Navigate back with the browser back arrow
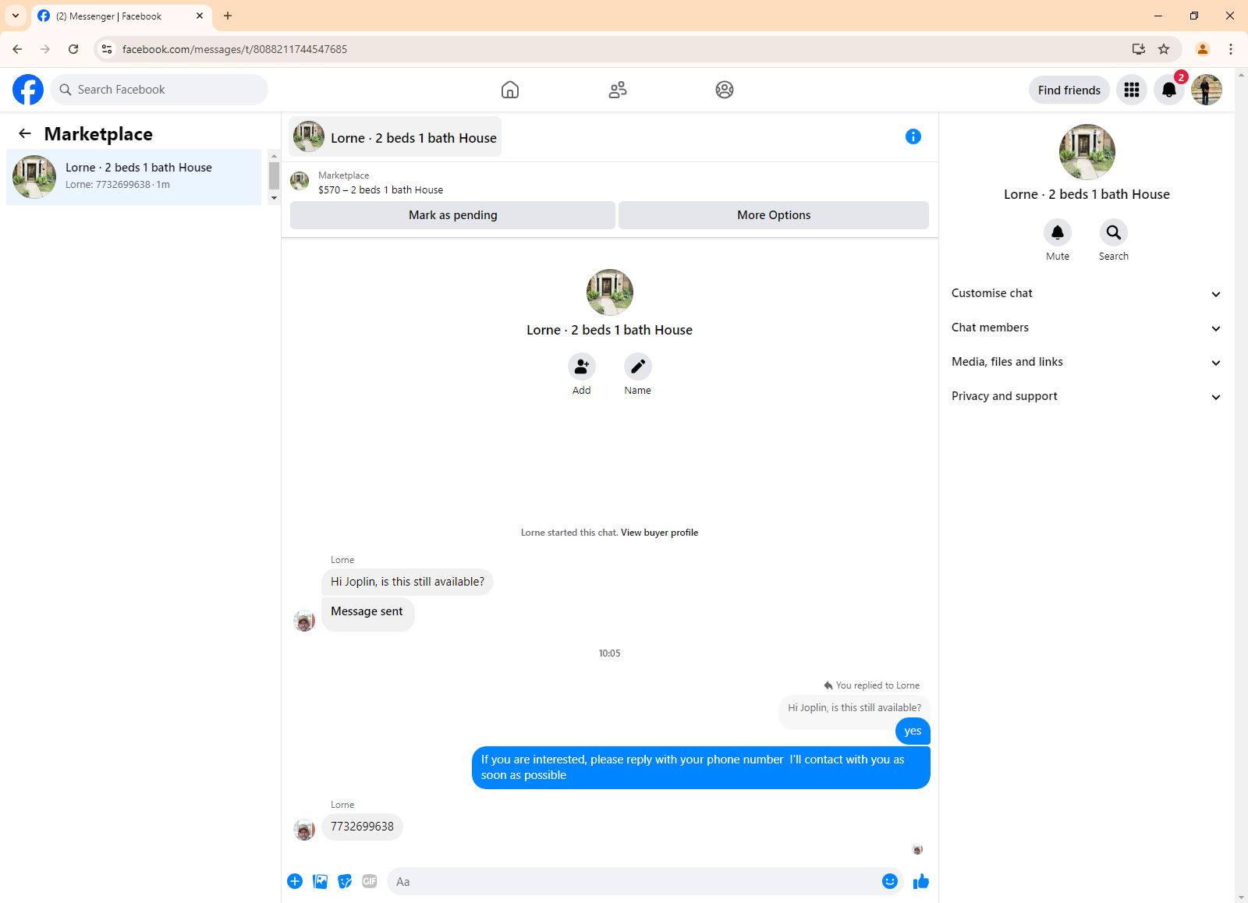1248x903 pixels. 17,49
